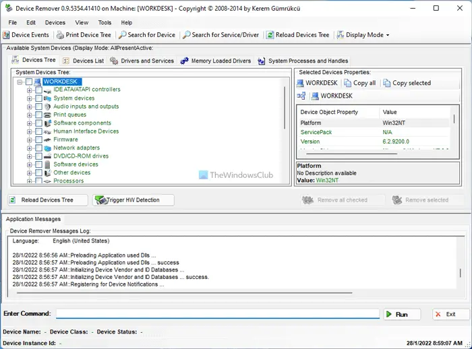The image size is (472, 349).
Task: Expand the Audio inputs and outputs node
Action: (30, 106)
